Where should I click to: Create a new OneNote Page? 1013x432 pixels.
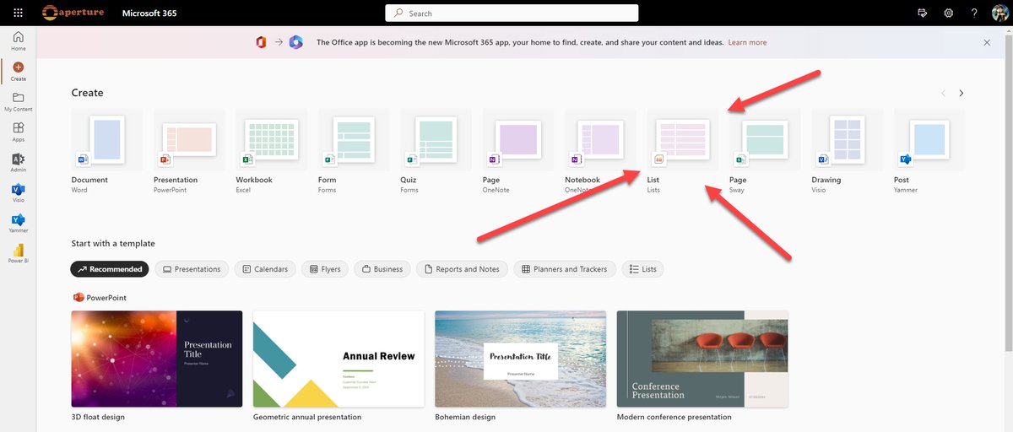coord(517,151)
